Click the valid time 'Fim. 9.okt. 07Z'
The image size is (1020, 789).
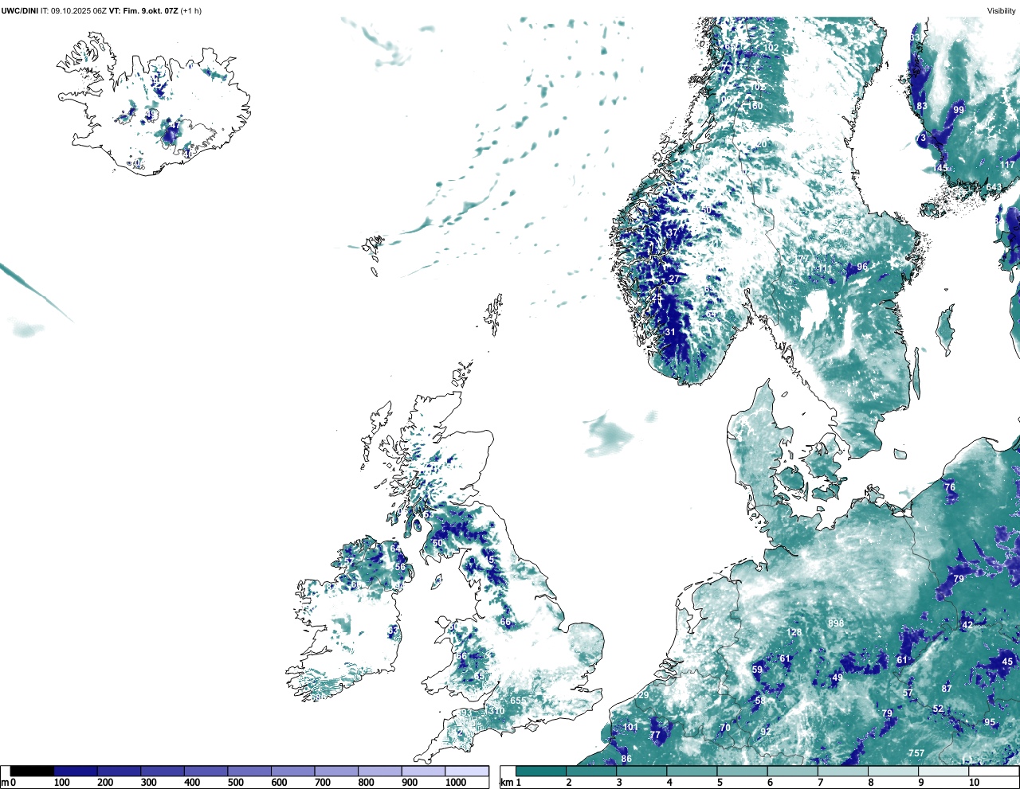coord(150,11)
